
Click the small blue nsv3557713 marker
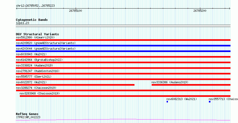pyautogui.click(x=210, y=102)
